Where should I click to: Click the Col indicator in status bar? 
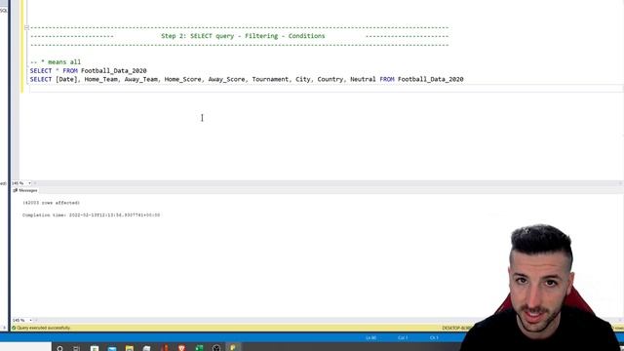(x=403, y=338)
